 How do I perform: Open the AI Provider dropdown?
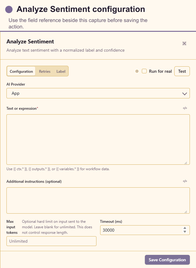98,93
